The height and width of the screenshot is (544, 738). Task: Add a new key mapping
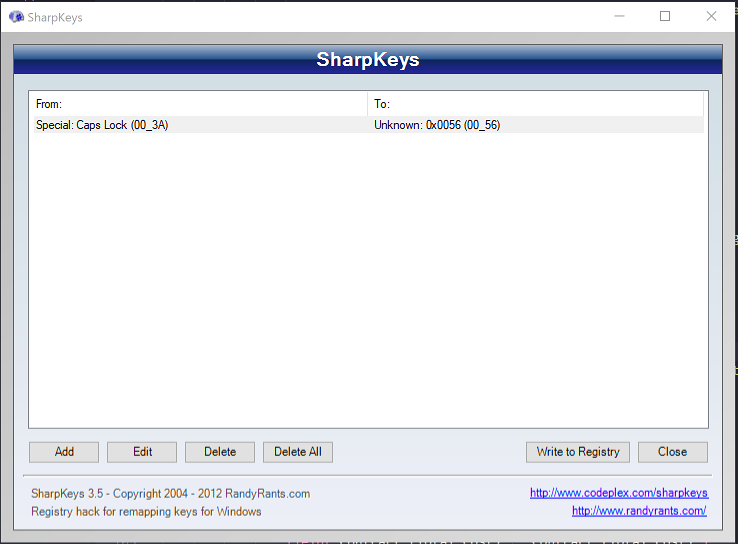pyautogui.click(x=64, y=452)
